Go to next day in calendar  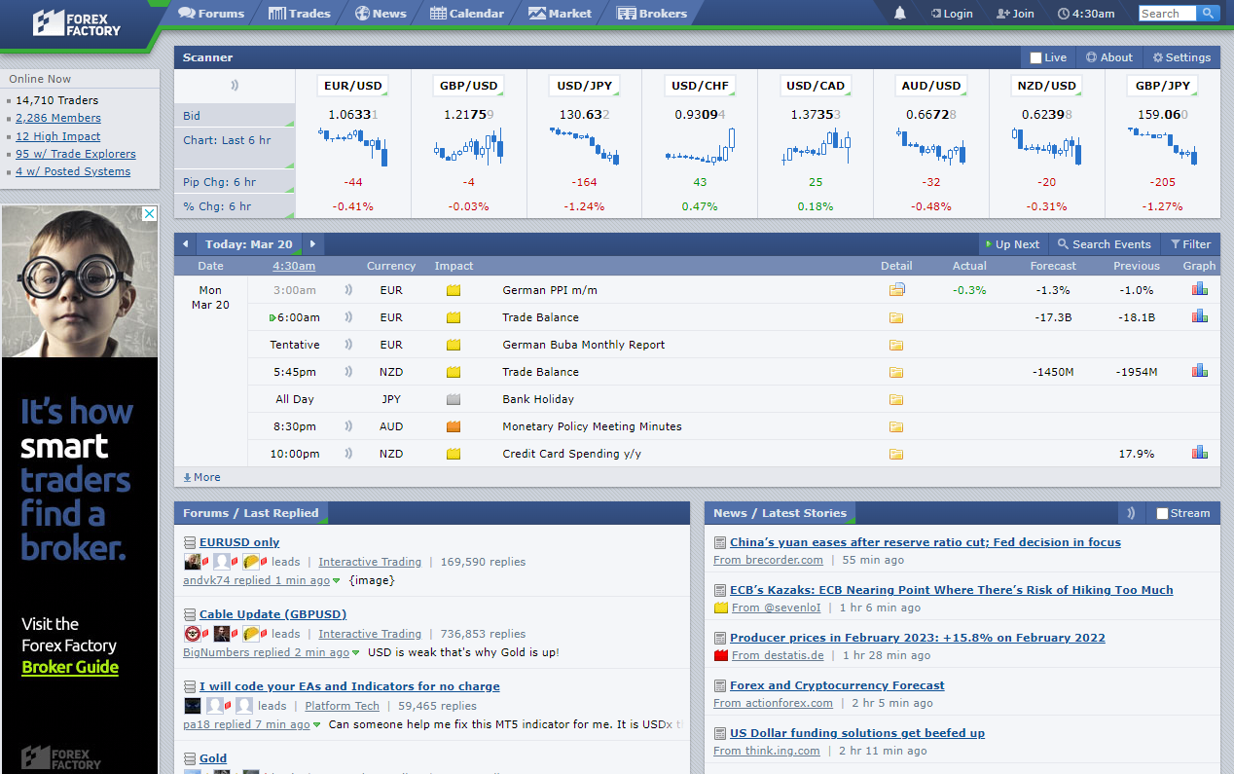point(312,244)
